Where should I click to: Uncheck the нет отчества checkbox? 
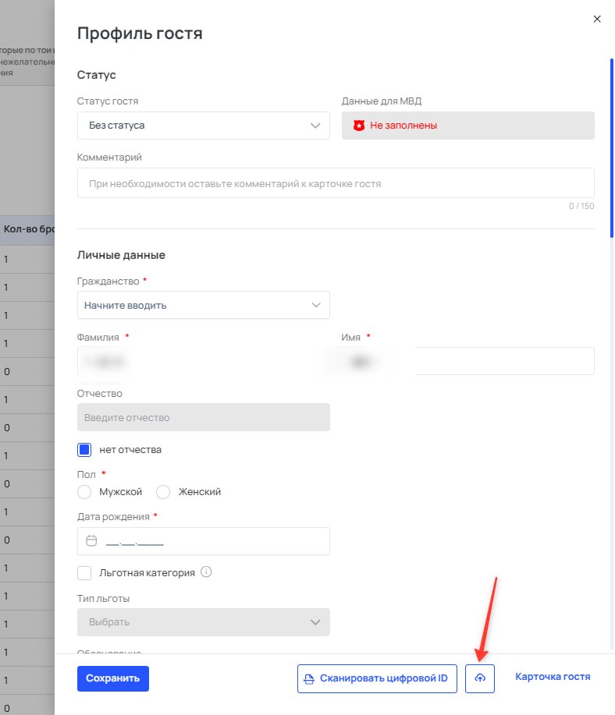[84, 450]
